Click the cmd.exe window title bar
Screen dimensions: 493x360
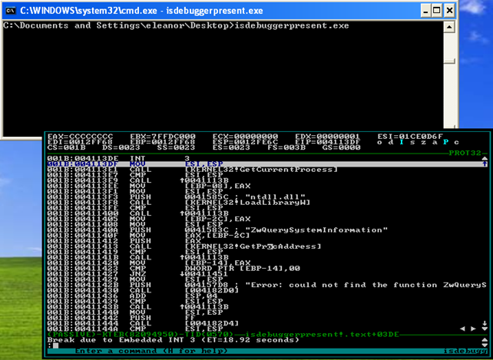(x=230, y=9)
